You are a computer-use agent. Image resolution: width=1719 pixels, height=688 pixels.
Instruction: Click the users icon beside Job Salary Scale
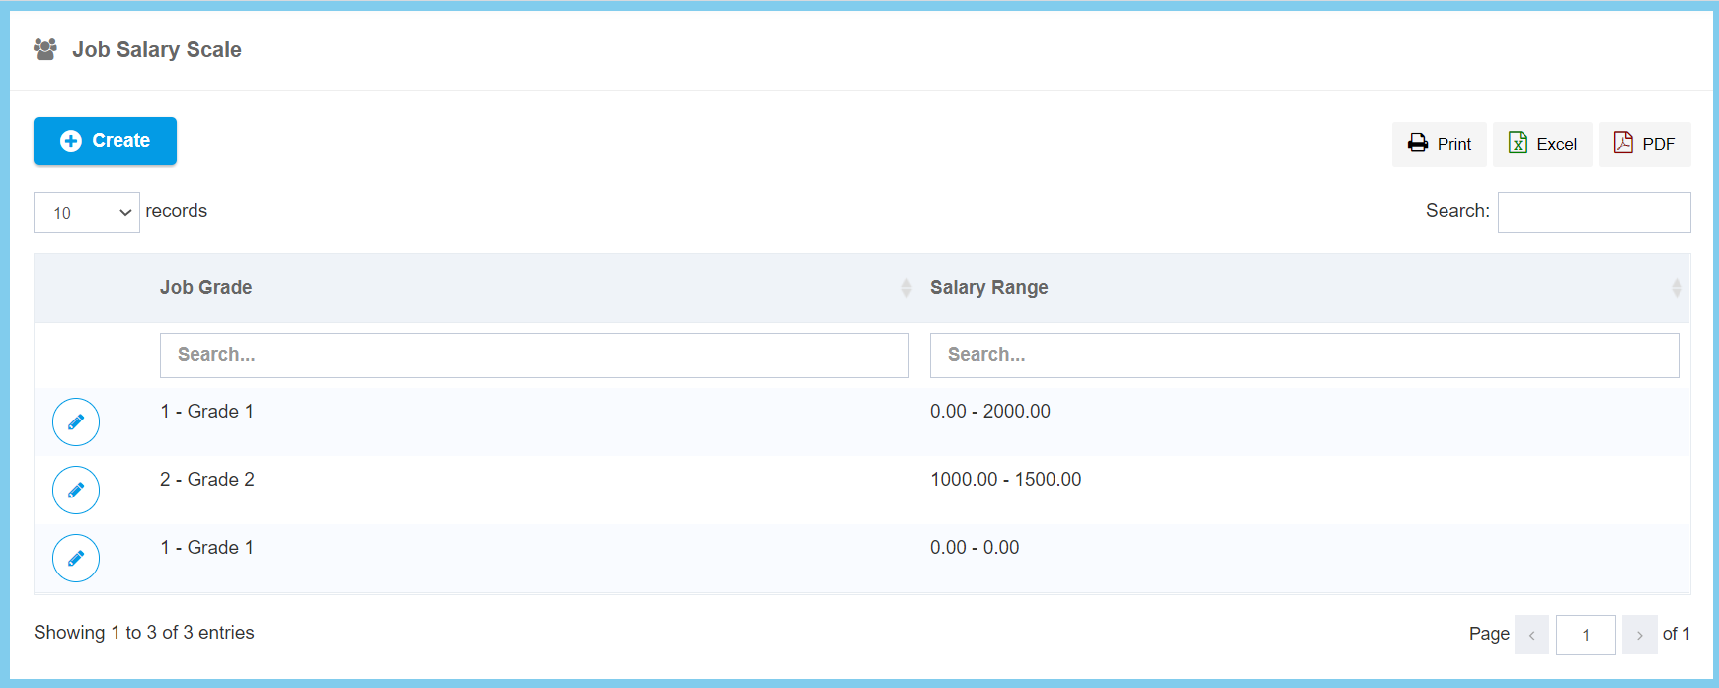[x=45, y=49]
